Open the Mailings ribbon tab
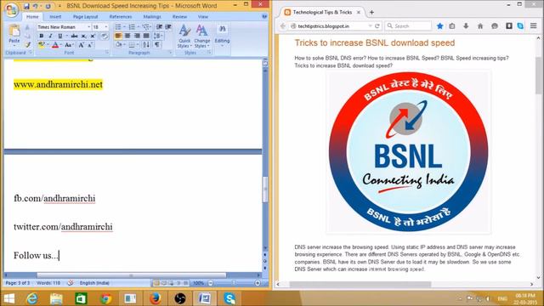The image size is (544, 306). 152,17
